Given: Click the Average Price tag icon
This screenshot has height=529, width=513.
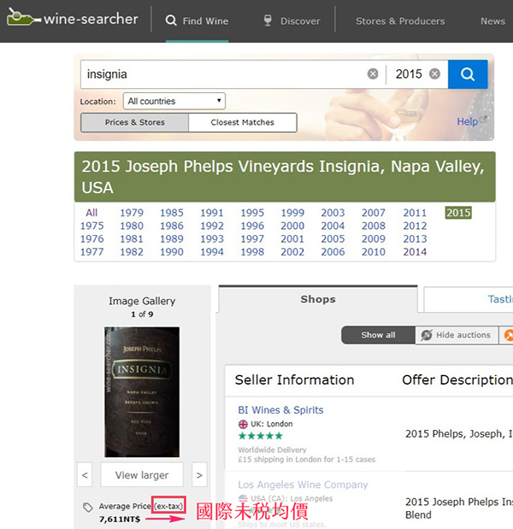Looking at the screenshot, I should pos(88,507).
